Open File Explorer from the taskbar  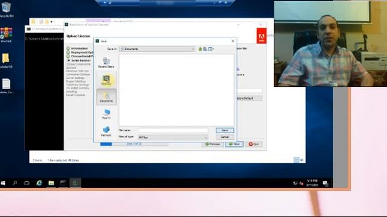click(51, 183)
